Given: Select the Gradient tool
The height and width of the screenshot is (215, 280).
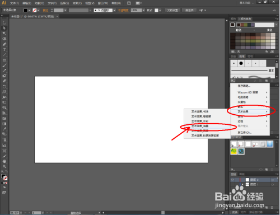Looking at the screenshot, I should pos(4,124).
